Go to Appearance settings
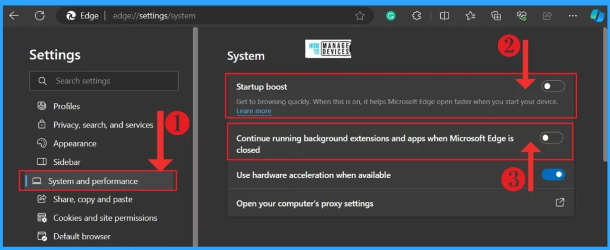Screen dimensions: 610x250 74,143
